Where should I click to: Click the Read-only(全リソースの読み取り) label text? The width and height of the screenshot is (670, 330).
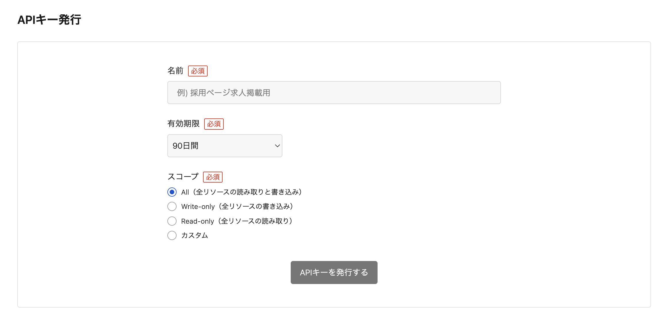coord(237,221)
